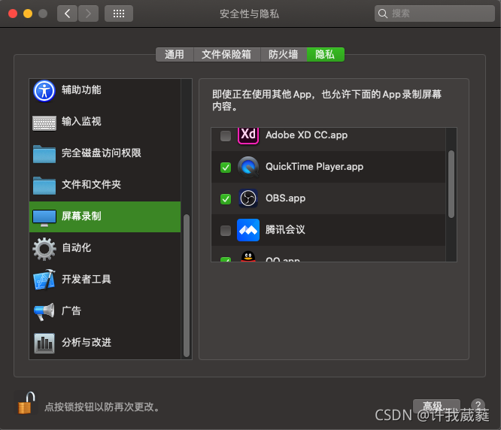Click the Adobe XD CC.app label

[306, 135]
